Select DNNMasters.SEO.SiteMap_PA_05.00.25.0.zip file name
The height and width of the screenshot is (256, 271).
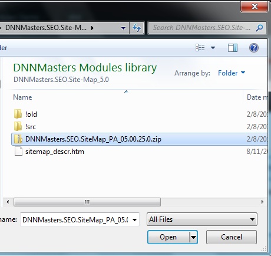[93, 139]
